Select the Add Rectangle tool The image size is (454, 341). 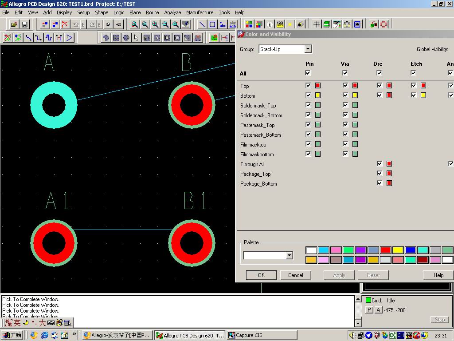tap(212, 24)
